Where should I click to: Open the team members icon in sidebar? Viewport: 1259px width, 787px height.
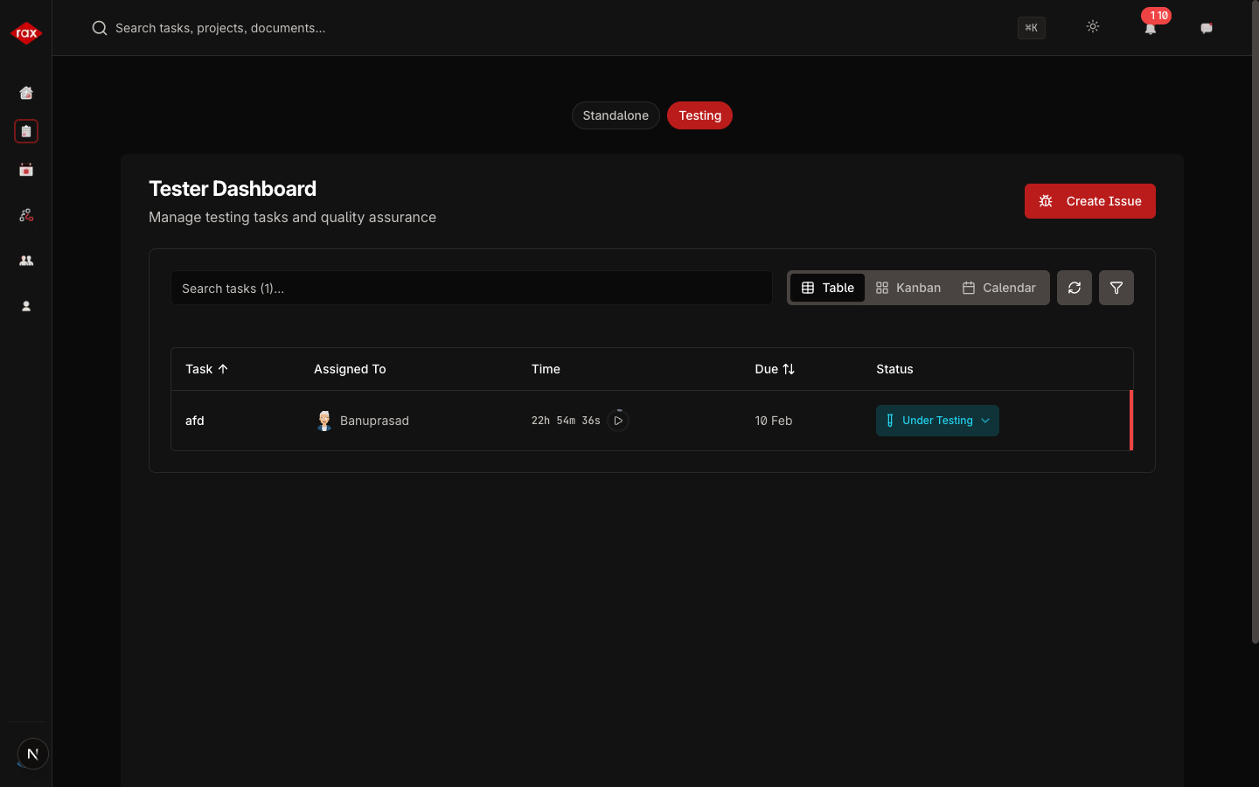pyautogui.click(x=25, y=260)
